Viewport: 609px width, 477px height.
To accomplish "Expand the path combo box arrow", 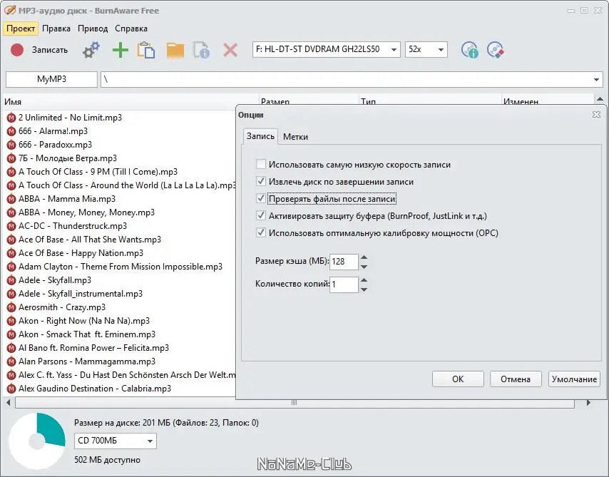I will (596, 80).
